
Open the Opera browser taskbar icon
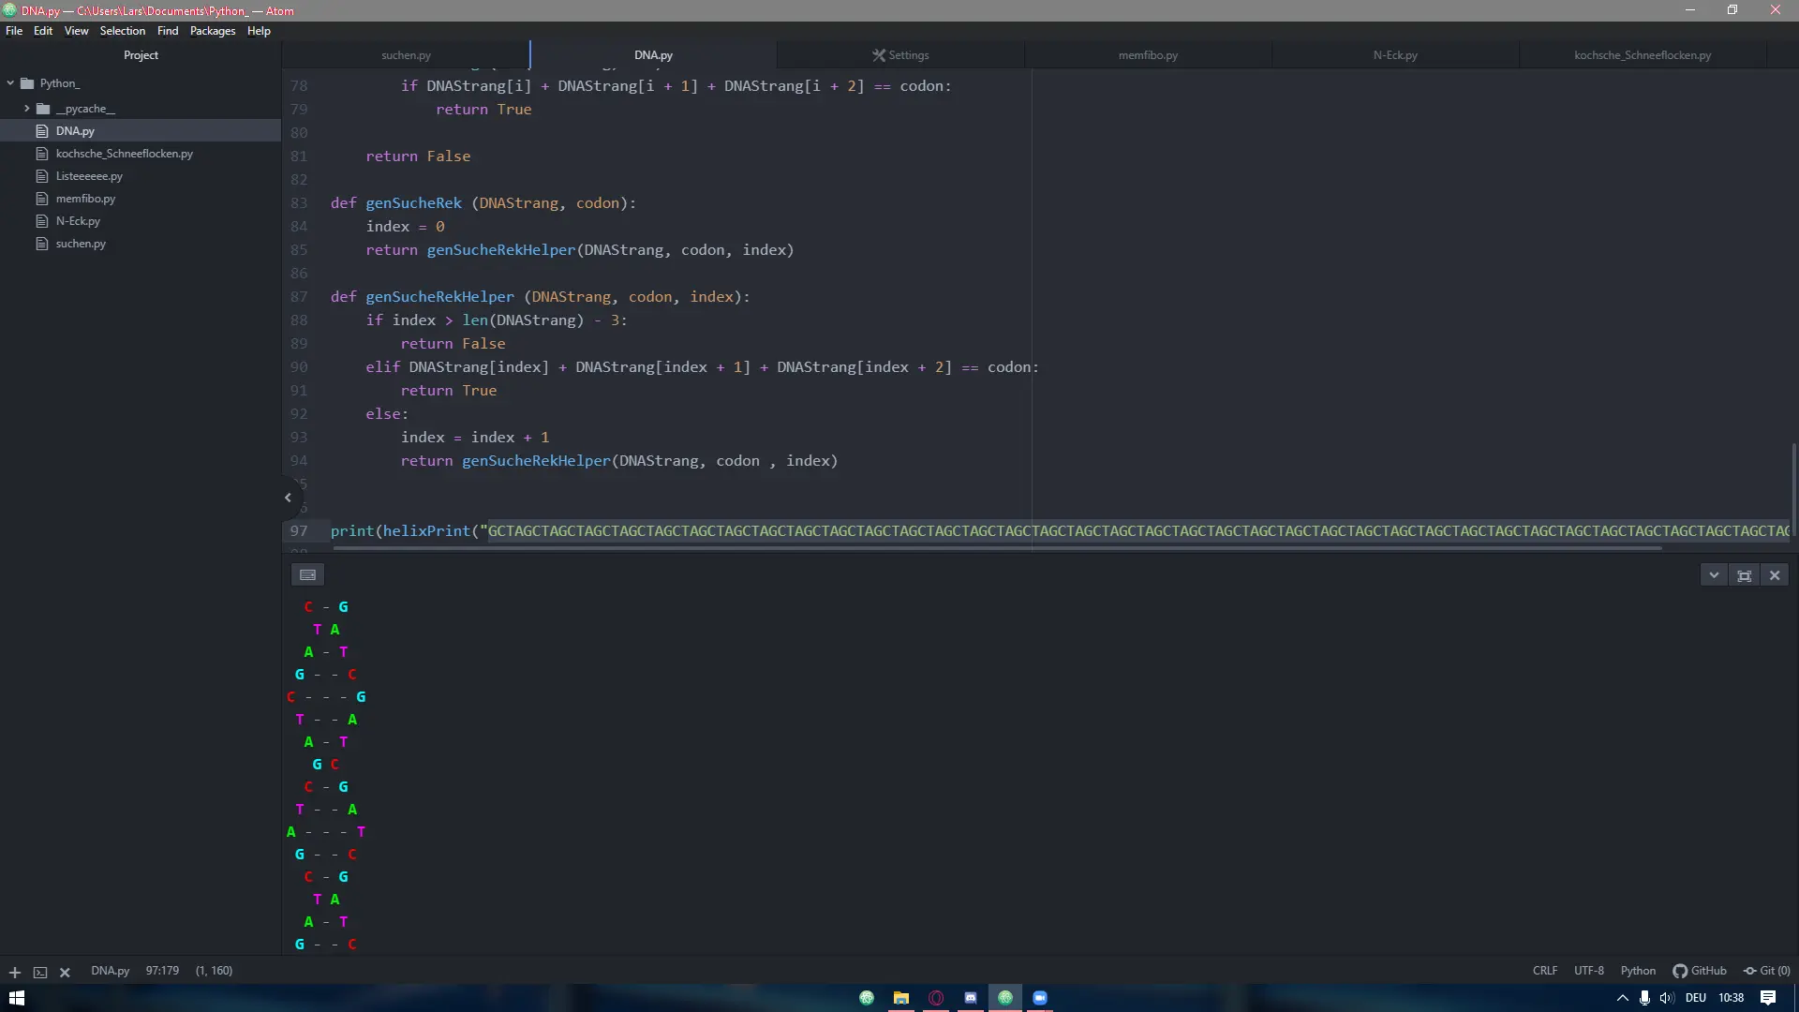tap(936, 998)
